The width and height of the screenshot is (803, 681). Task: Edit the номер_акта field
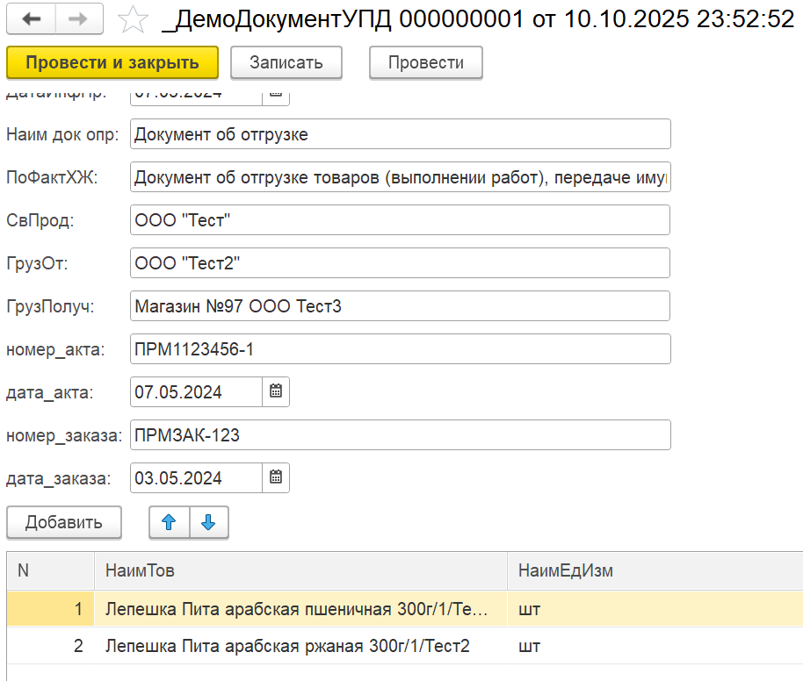pyautogui.click(x=400, y=348)
